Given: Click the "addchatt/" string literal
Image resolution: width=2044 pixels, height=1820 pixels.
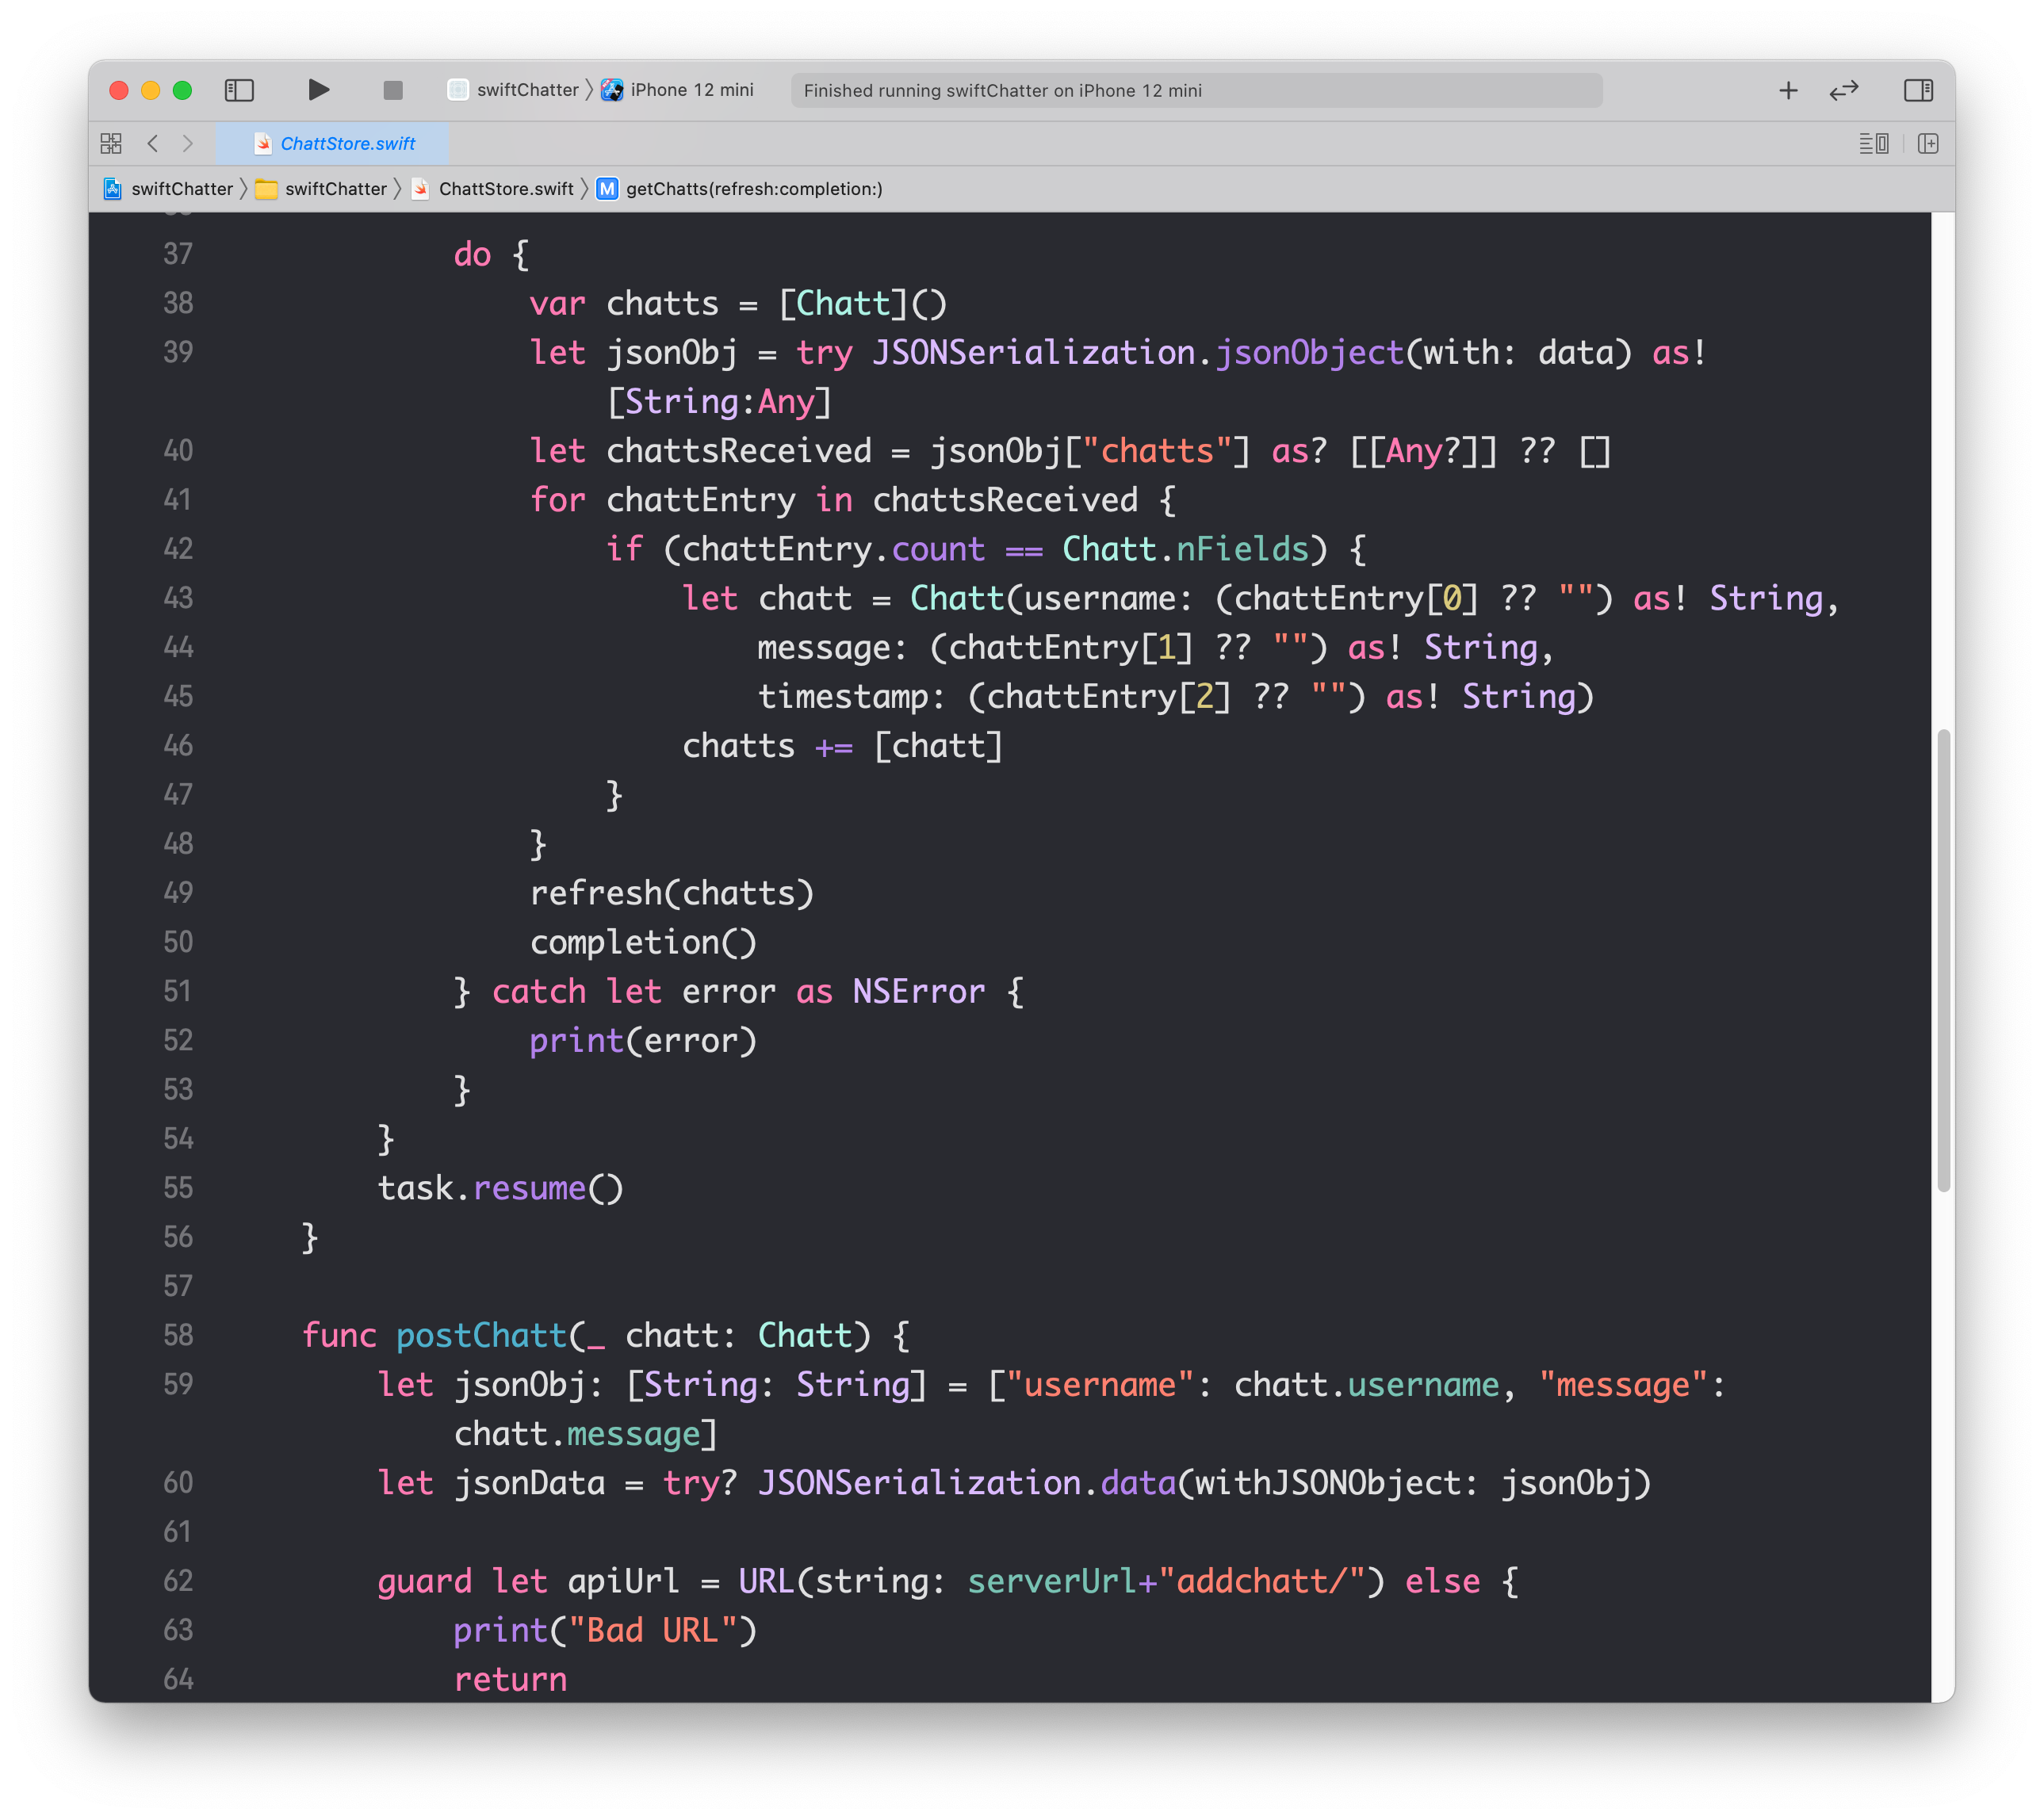Looking at the screenshot, I should pos(1262,1582).
